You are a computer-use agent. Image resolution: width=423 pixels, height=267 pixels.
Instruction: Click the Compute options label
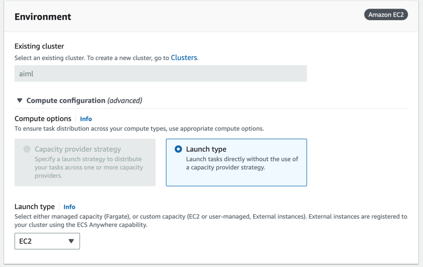(x=43, y=119)
